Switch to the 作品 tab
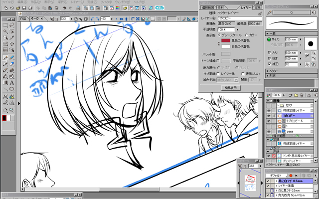Image resolution: width=319 pixels, height=199 pixels. 23,19
